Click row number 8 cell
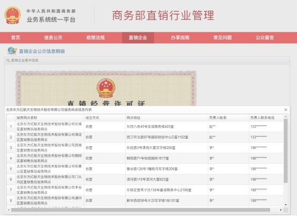297x216 pixels. pyautogui.click(x=11, y=200)
